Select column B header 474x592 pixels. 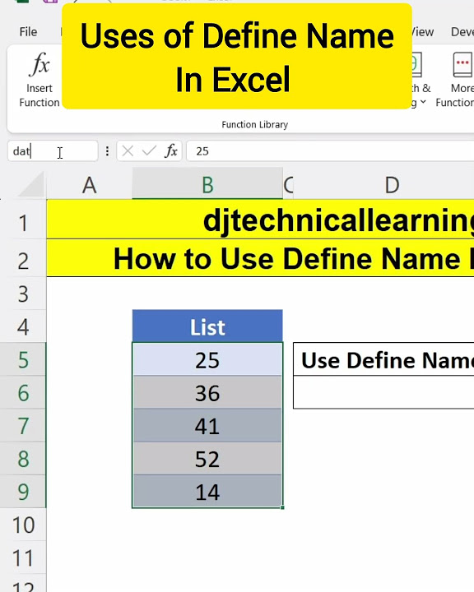[207, 185]
